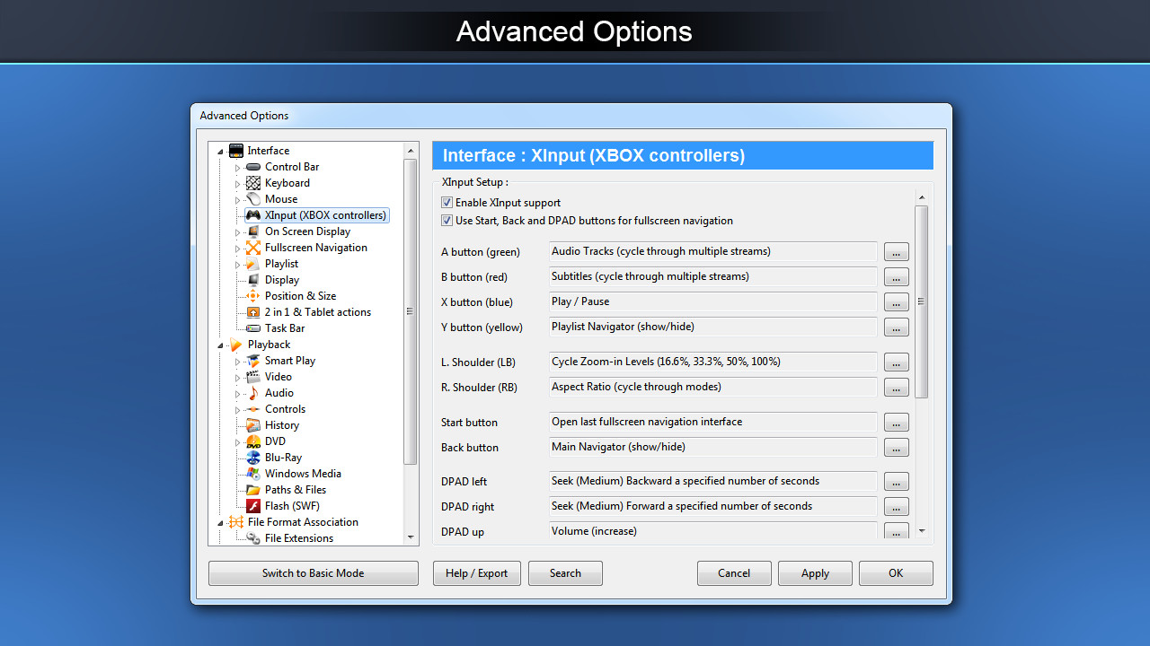Open the Paths & Files folder icon

pyautogui.click(x=252, y=489)
